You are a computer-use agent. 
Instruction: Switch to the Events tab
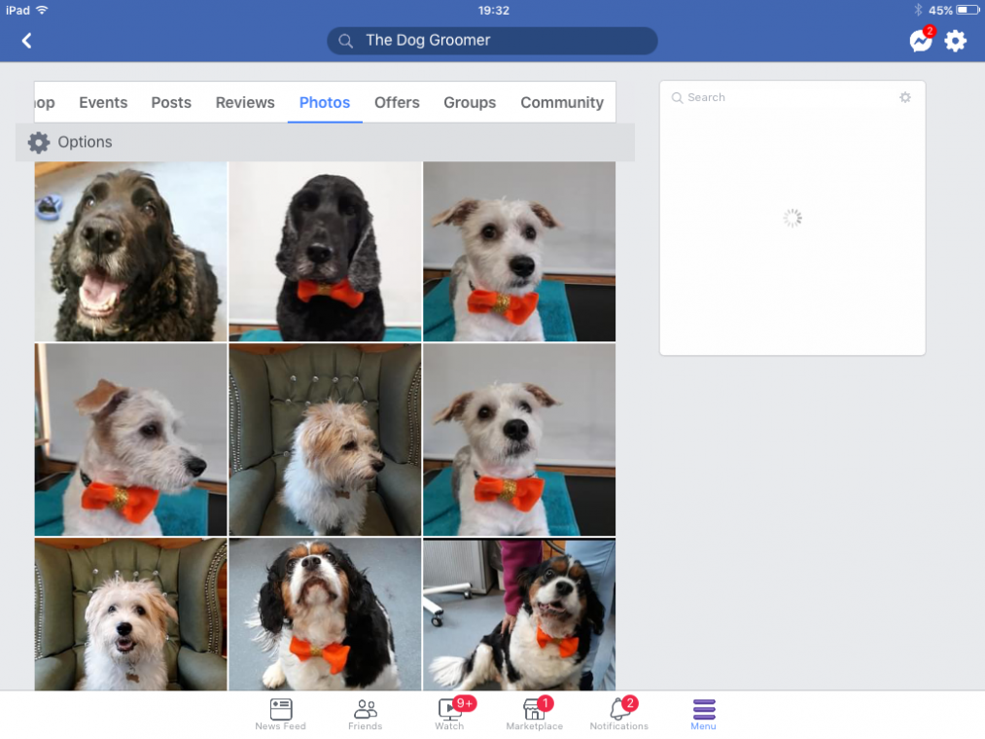[x=103, y=102]
